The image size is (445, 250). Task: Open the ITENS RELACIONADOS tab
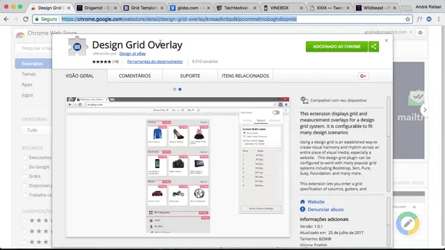point(245,76)
